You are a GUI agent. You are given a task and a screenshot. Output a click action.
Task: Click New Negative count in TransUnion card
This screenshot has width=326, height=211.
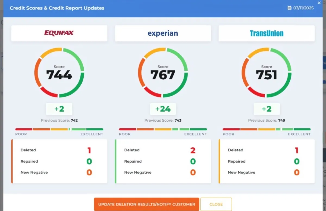297,172
